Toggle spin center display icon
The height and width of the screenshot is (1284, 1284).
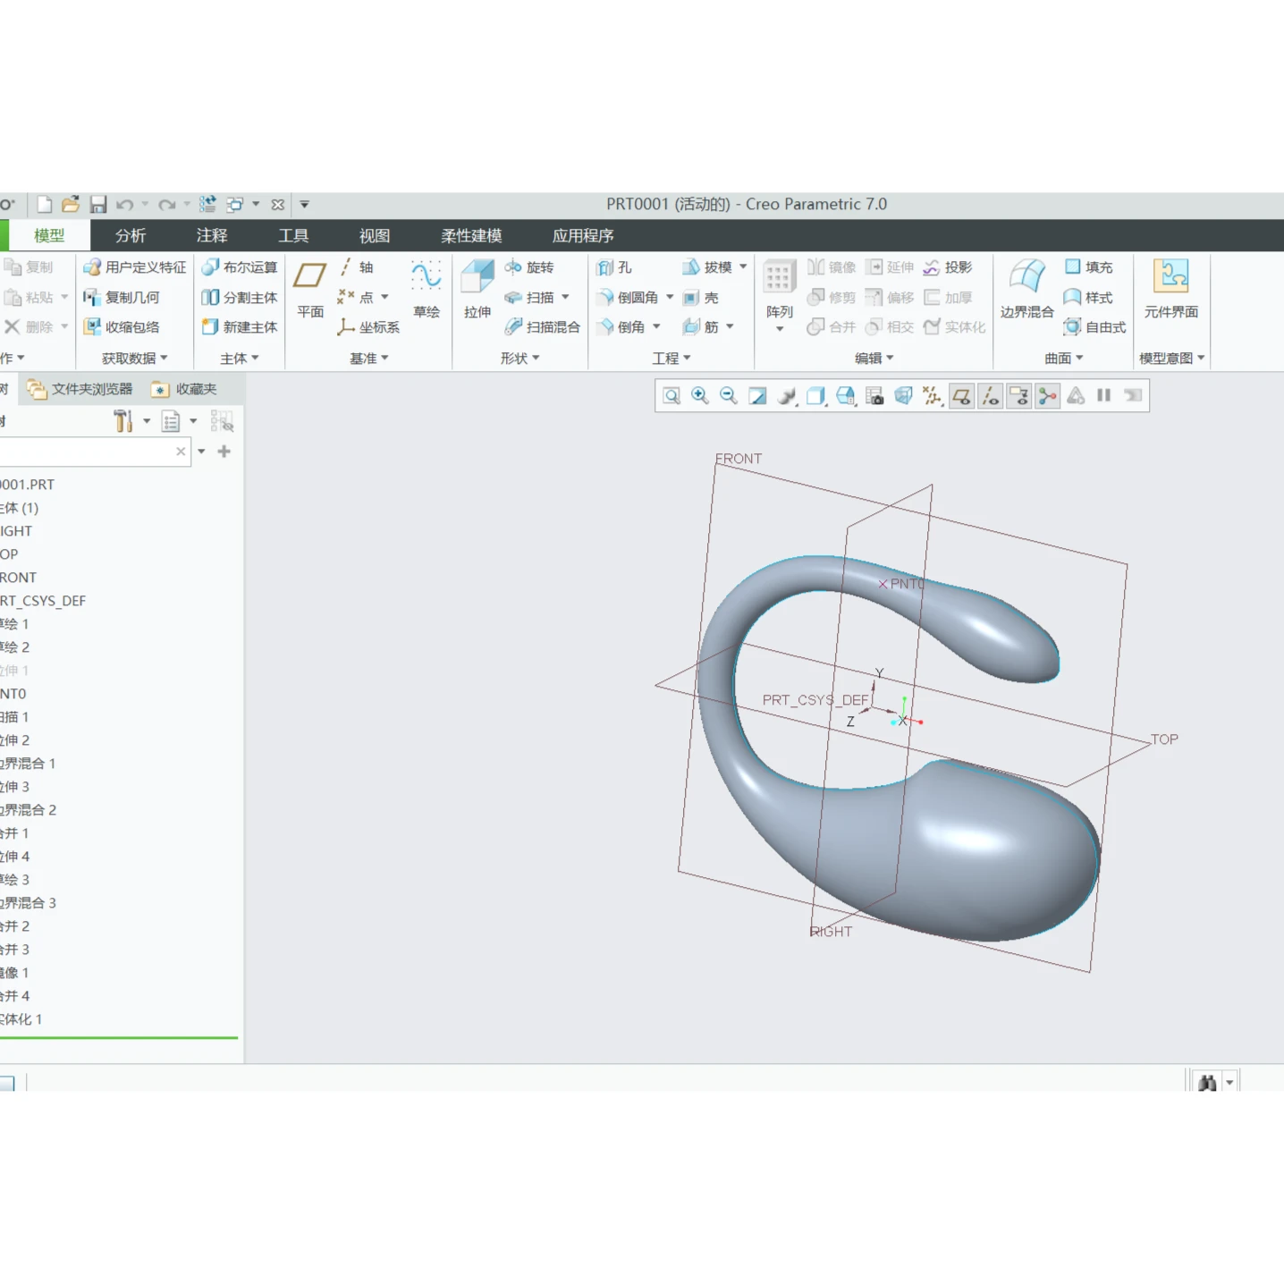point(1047,396)
